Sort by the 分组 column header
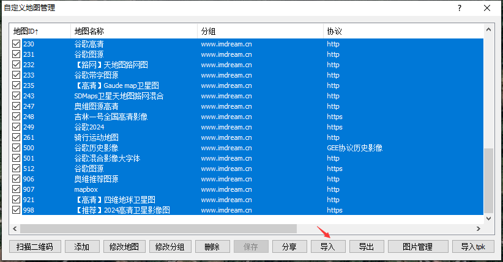503x262 pixels. click(260, 31)
